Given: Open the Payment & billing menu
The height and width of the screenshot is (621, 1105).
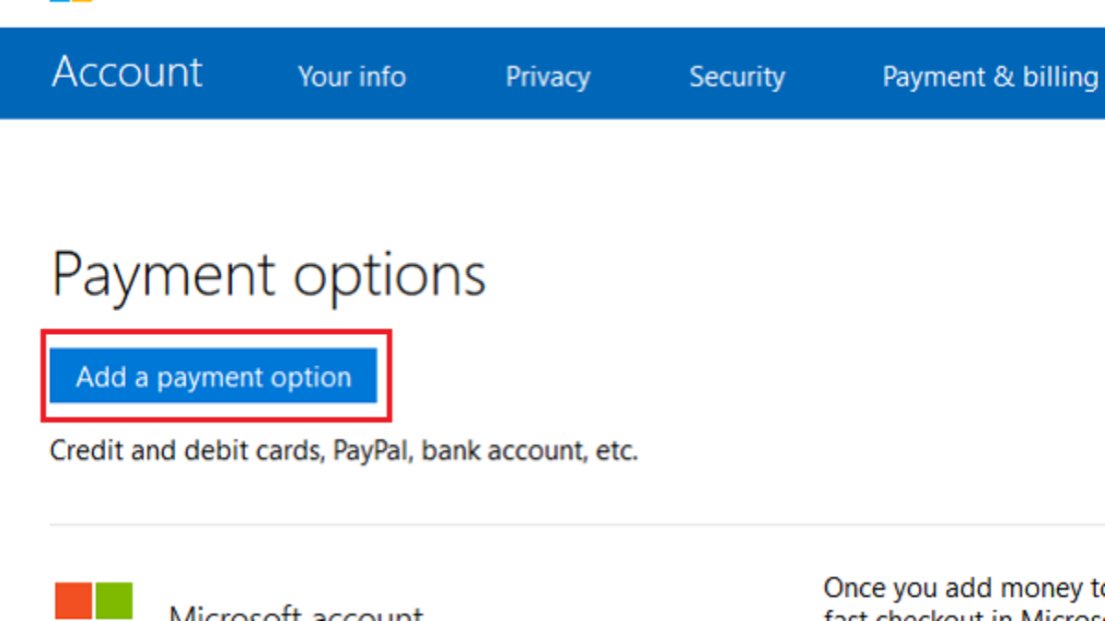Looking at the screenshot, I should [x=990, y=76].
